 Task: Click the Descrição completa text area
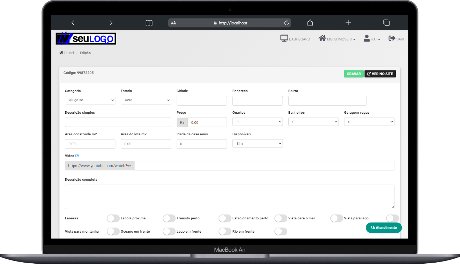click(x=230, y=197)
